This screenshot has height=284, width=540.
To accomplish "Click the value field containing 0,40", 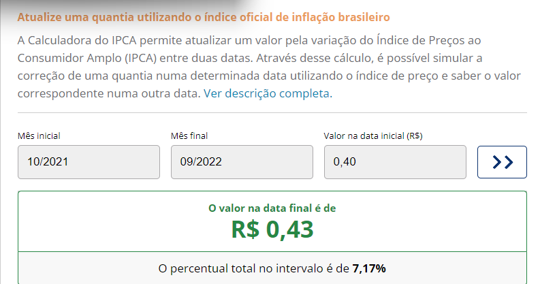I will pos(395,162).
